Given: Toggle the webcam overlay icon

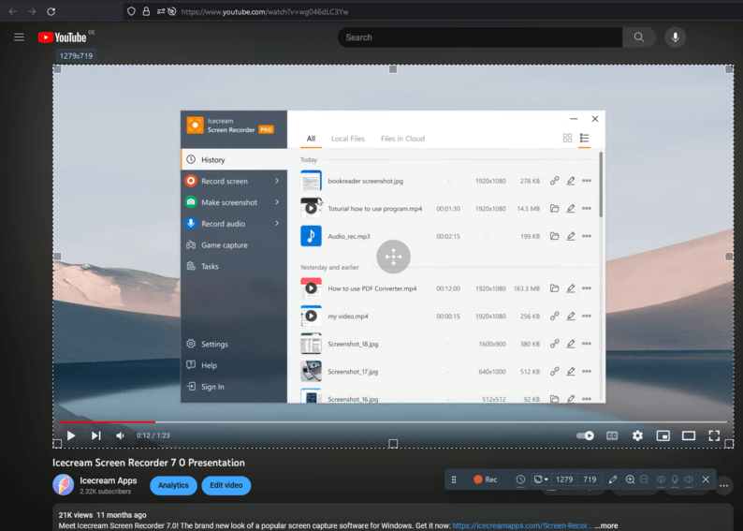Looking at the screenshot, I should (x=661, y=479).
